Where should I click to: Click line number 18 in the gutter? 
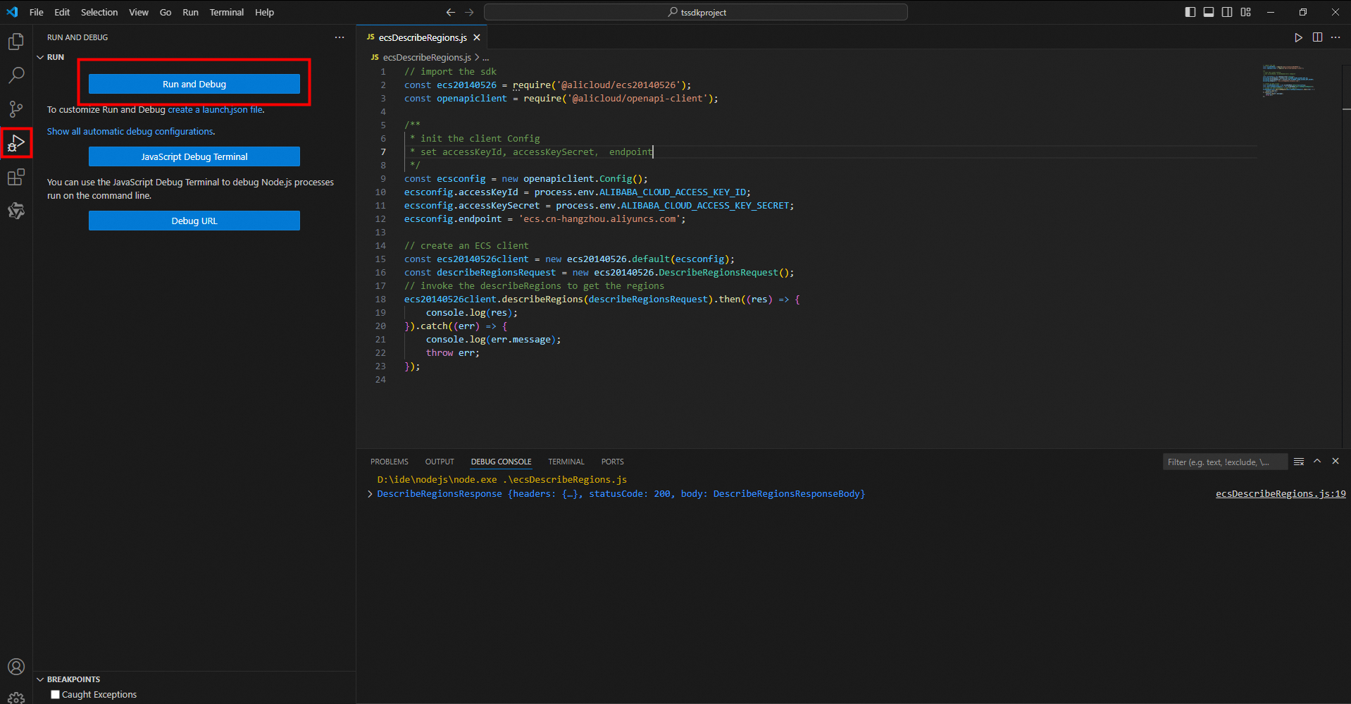point(380,299)
